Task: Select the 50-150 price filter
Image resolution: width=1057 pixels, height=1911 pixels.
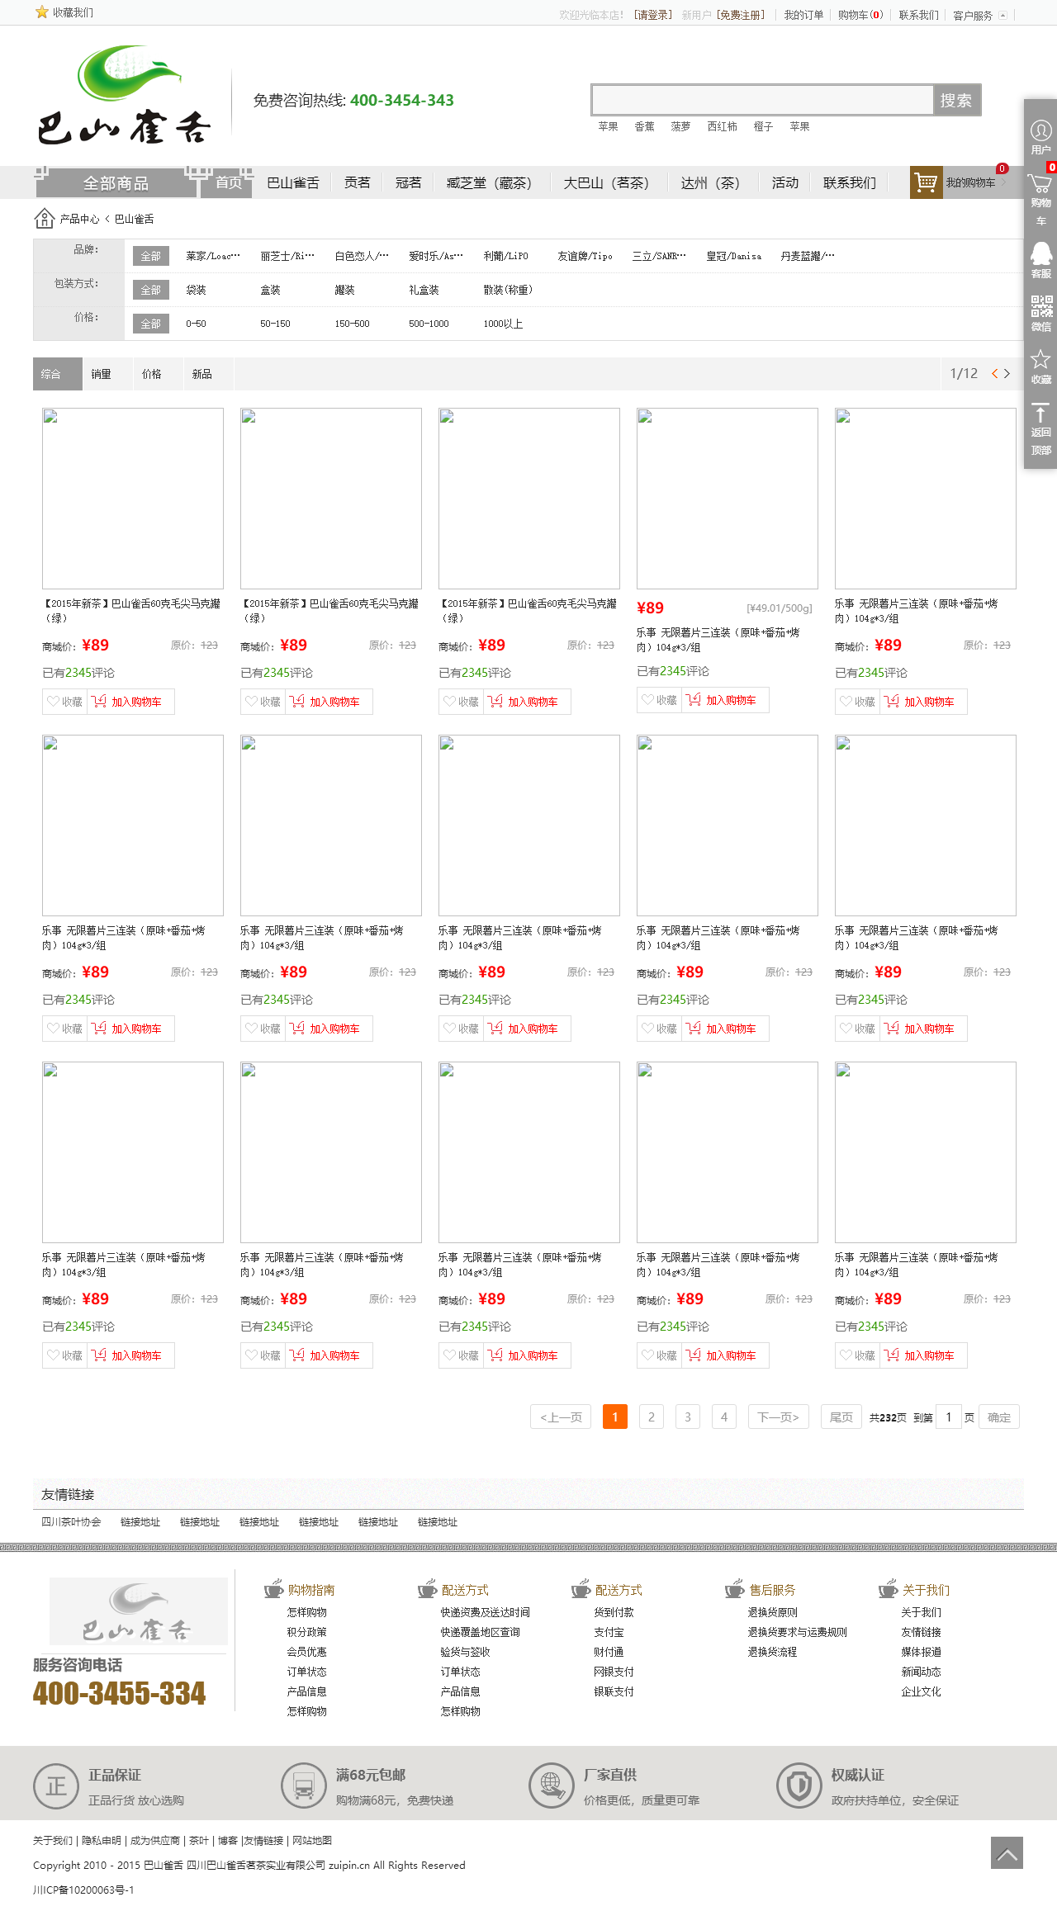Action: point(275,324)
